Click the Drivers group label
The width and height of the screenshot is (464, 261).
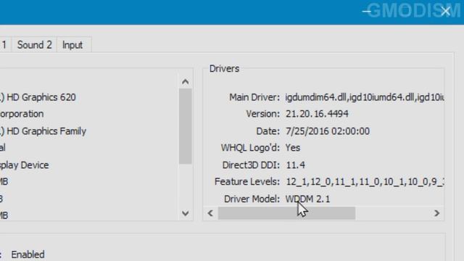[x=224, y=69]
